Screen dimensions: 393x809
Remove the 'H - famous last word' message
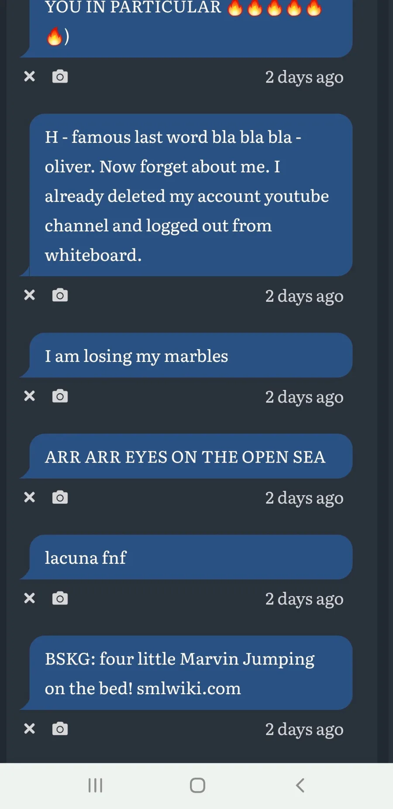(29, 295)
